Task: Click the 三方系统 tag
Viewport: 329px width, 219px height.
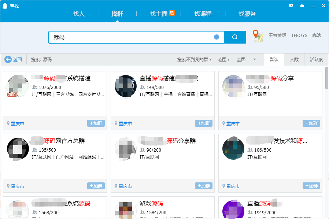Action: pos(65,94)
